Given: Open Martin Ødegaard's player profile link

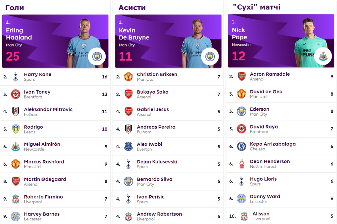Looking at the screenshot, I should click(x=45, y=179).
